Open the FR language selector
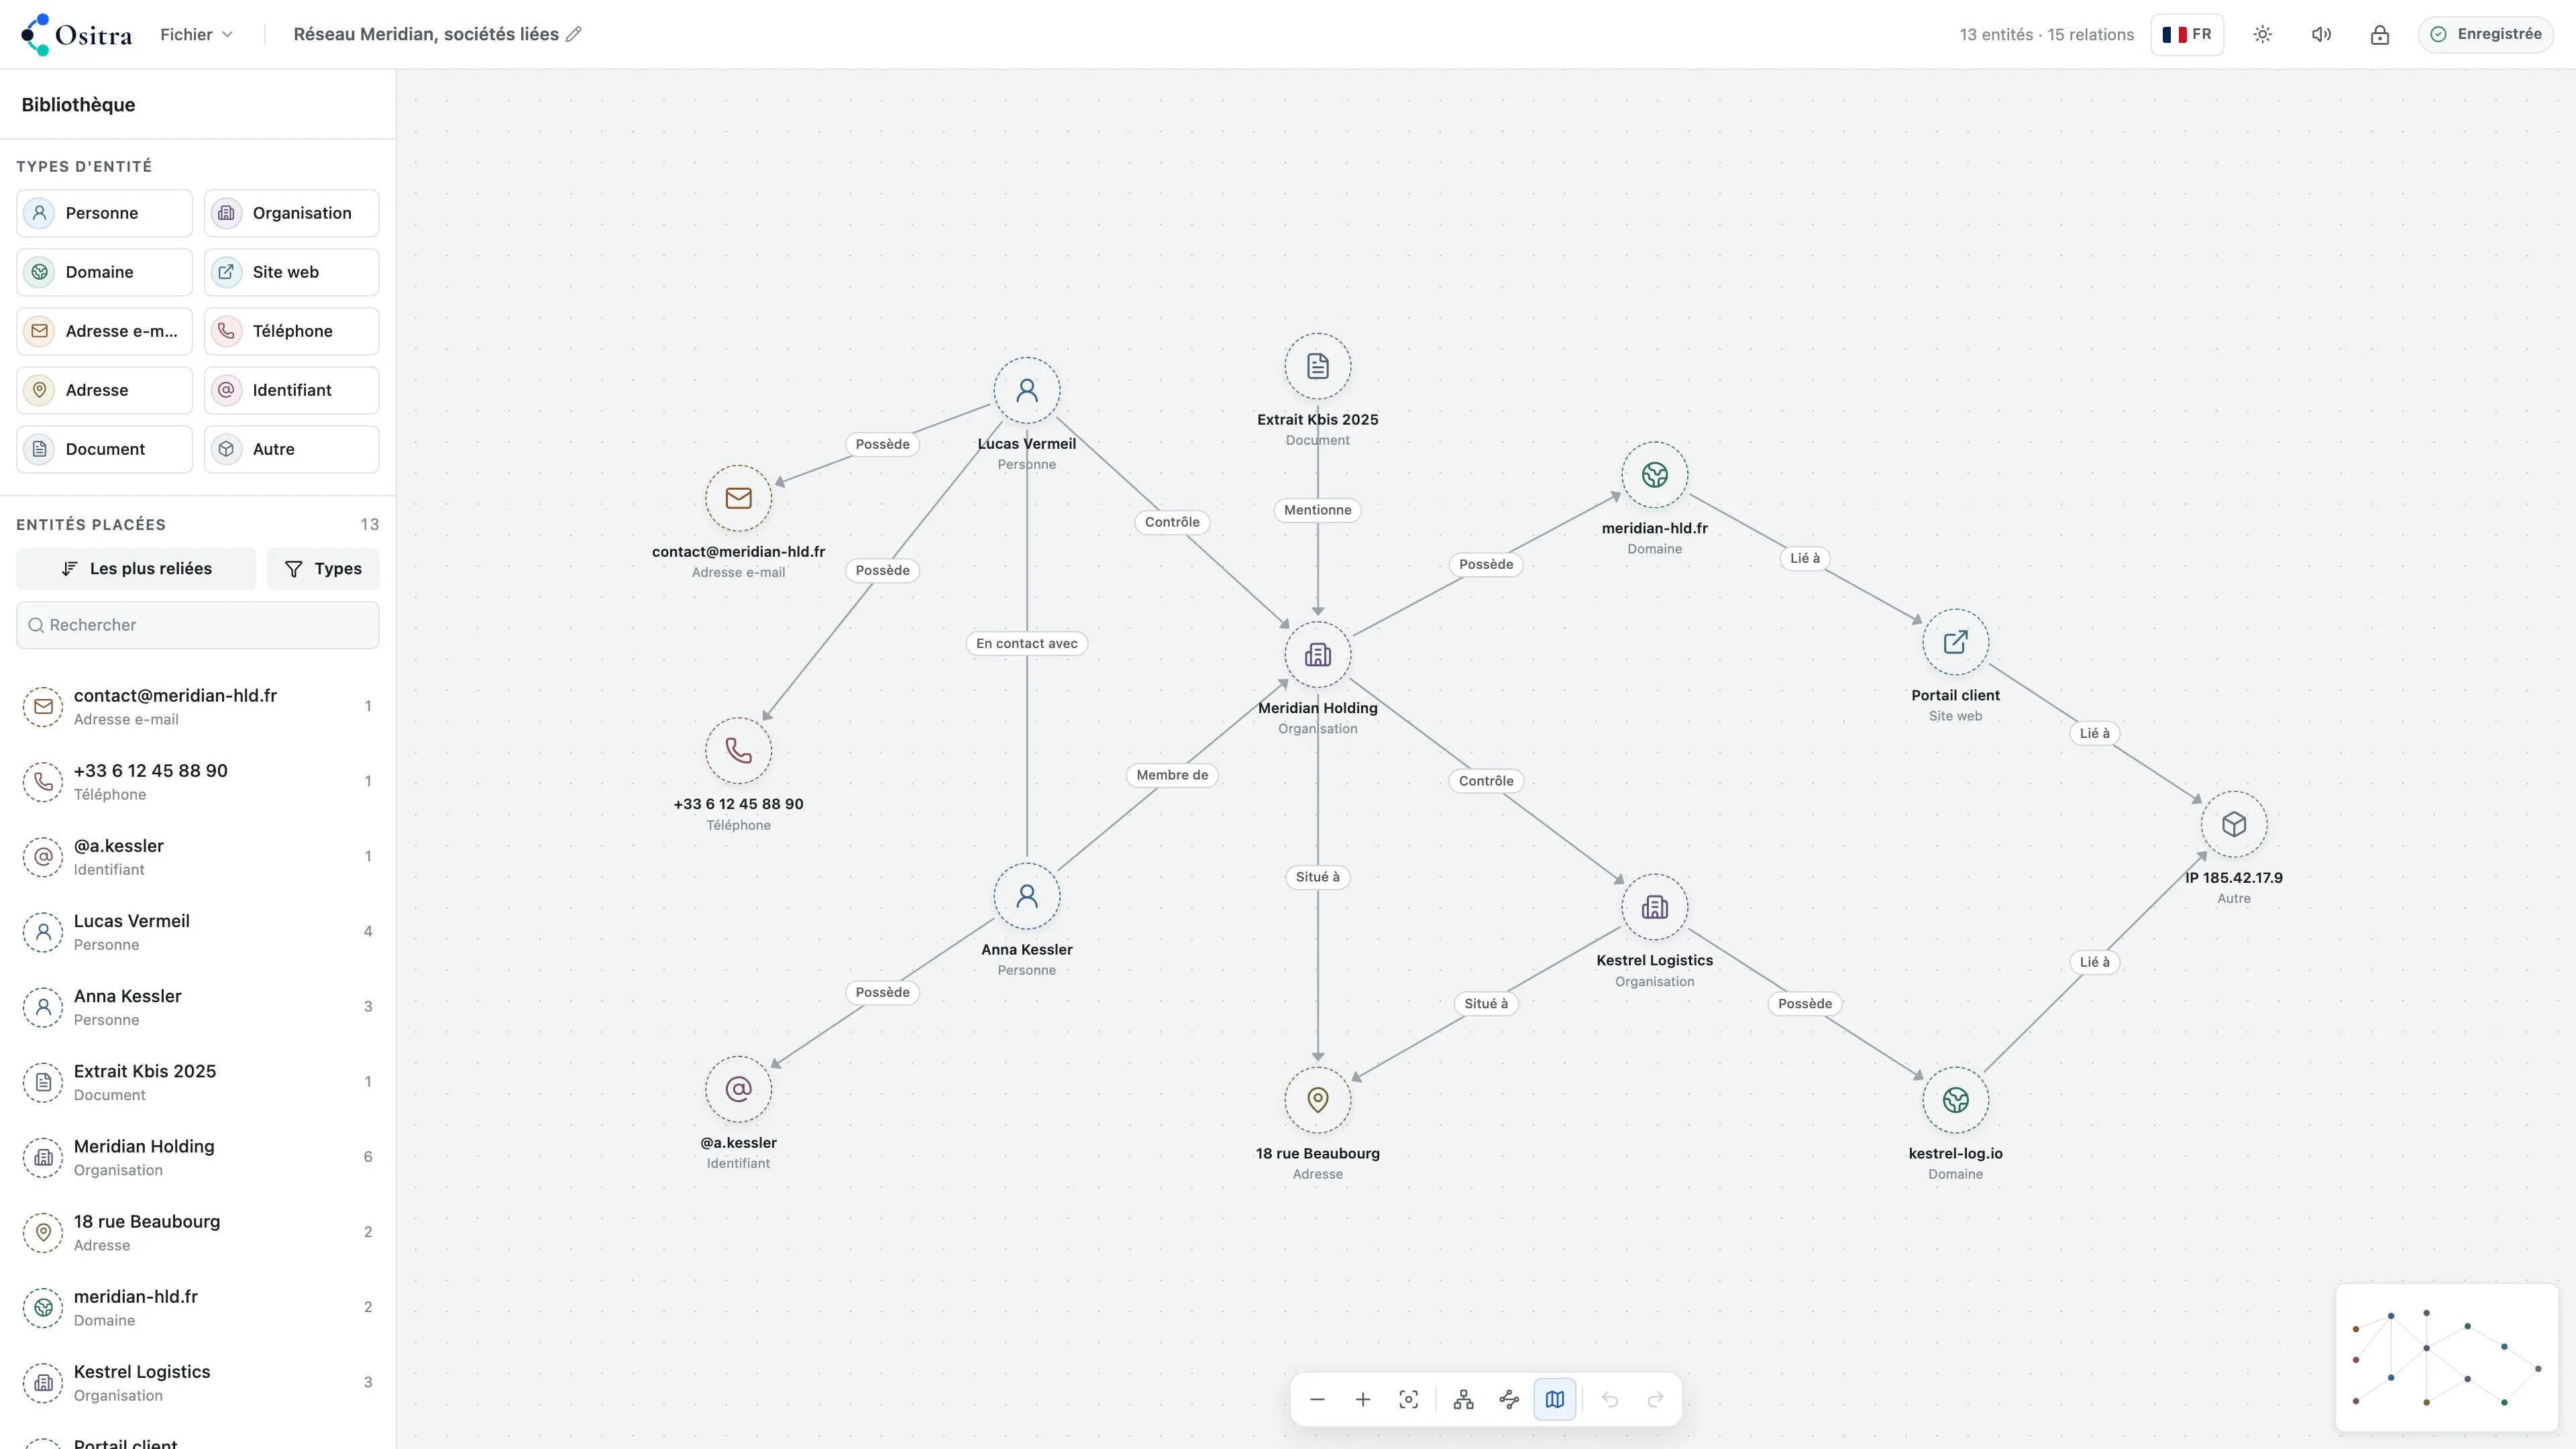This screenshot has width=2576, height=1449. (2187, 34)
